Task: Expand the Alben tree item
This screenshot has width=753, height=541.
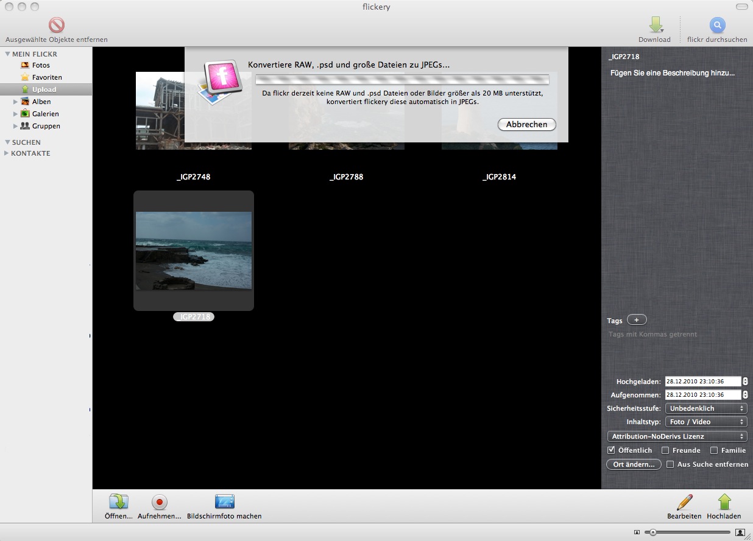Action: [x=16, y=102]
